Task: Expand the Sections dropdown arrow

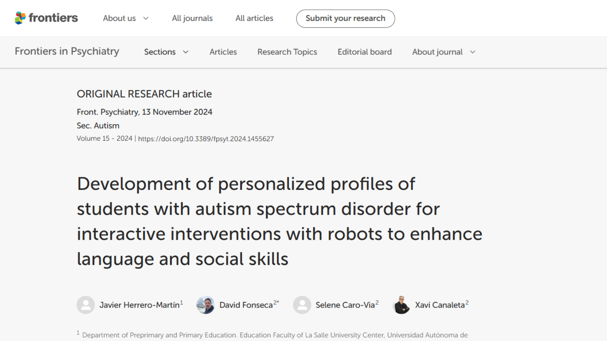Action: tap(186, 52)
